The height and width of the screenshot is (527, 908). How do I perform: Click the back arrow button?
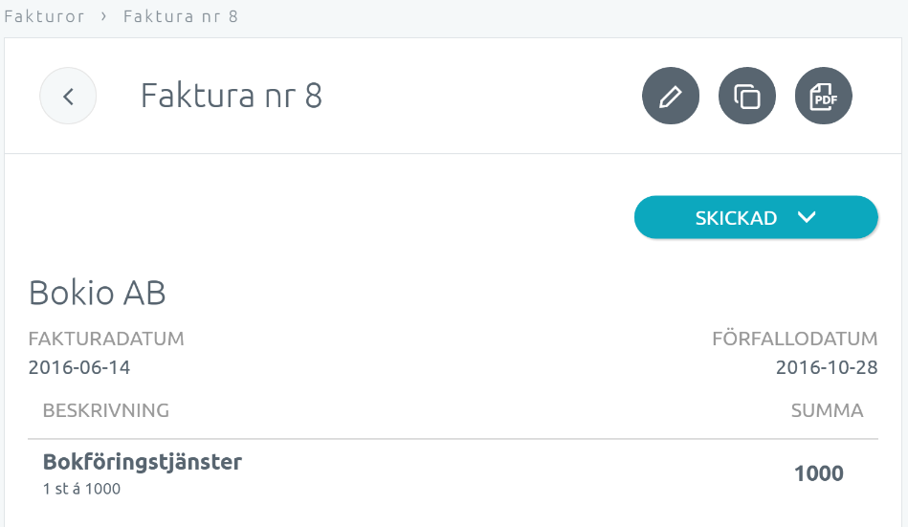68,97
